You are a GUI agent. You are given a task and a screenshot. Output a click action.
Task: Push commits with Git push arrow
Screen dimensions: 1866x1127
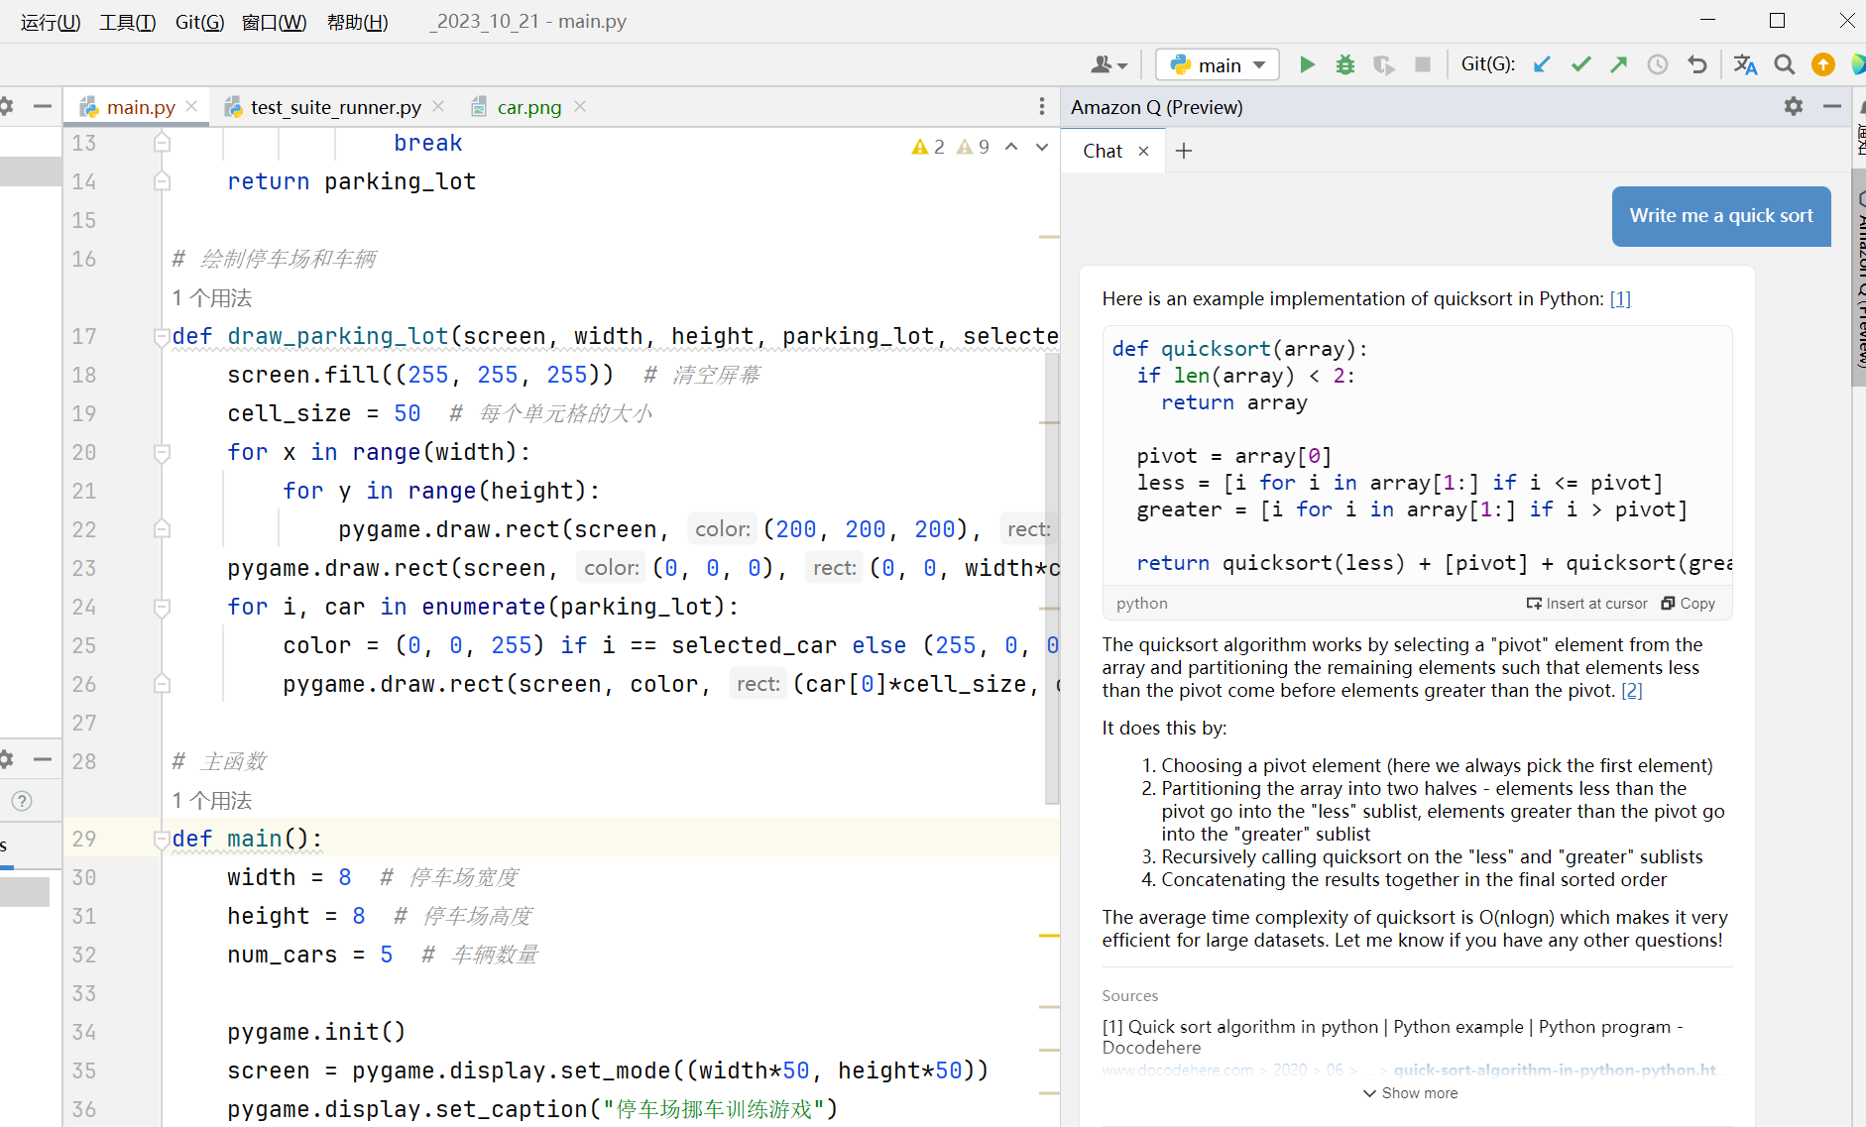[1619, 65]
